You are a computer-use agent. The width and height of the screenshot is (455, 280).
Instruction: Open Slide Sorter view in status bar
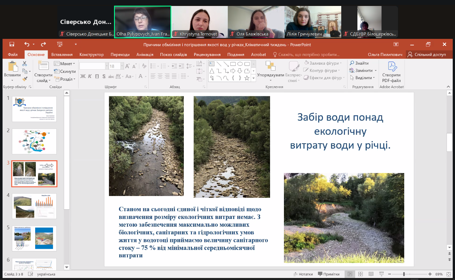pos(361,274)
